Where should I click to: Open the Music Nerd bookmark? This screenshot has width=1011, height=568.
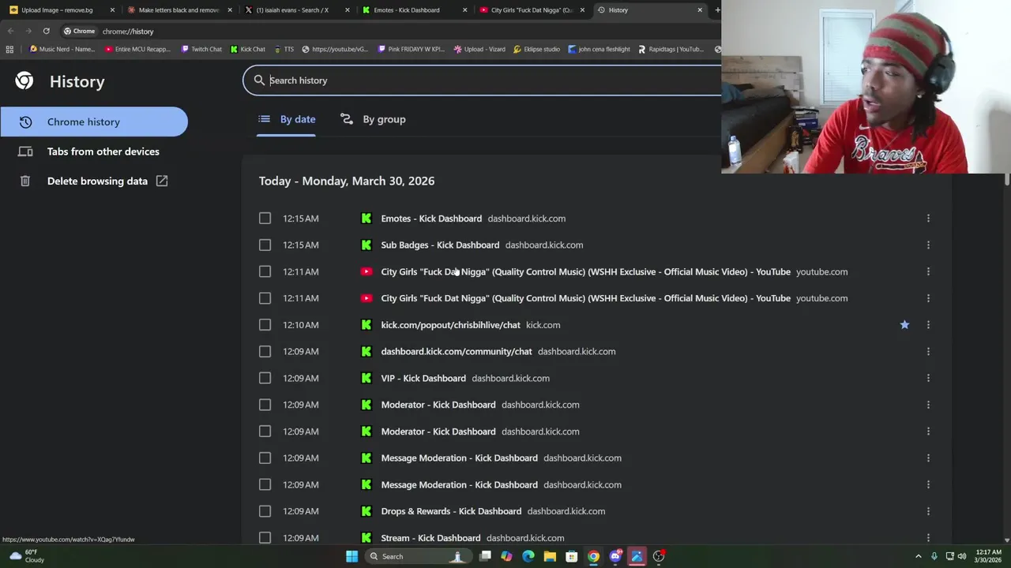pyautogui.click(x=62, y=49)
